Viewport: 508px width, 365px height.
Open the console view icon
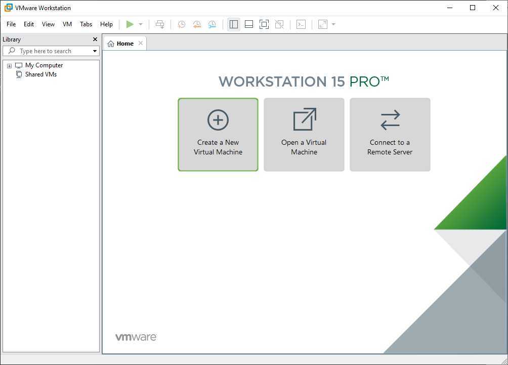click(x=301, y=24)
